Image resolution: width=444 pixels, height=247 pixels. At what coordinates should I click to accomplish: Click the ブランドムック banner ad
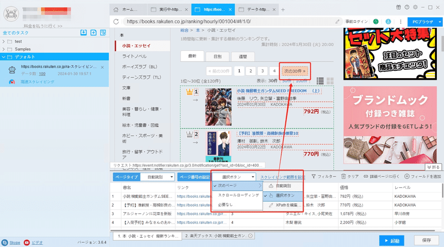point(390,125)
